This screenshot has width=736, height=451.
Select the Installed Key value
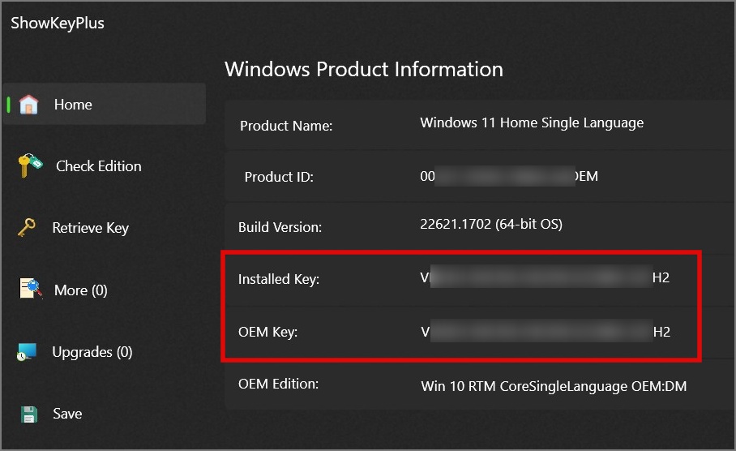545,278
